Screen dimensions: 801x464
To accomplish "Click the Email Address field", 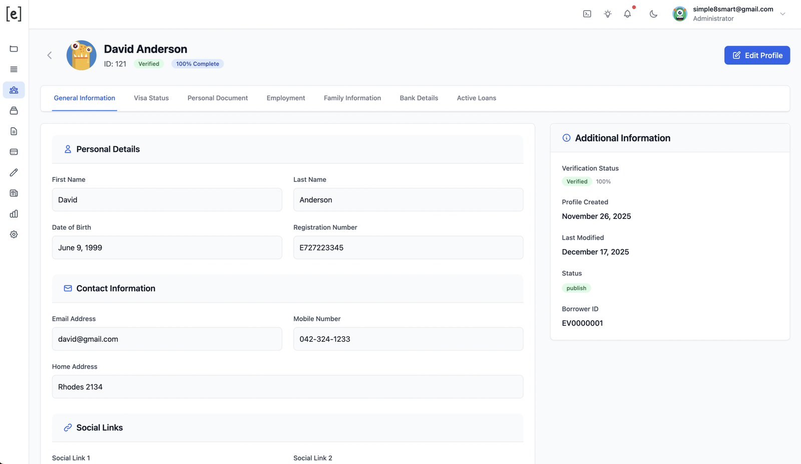I will [x=167, y=339].
